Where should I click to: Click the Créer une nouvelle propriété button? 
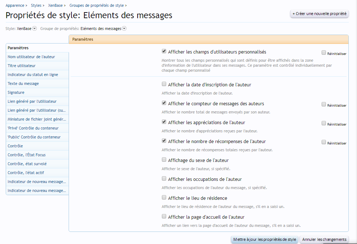319,14
